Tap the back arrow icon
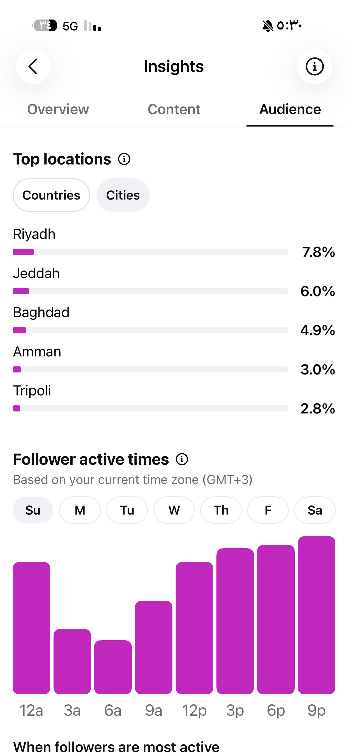 (x=33, y=66)
